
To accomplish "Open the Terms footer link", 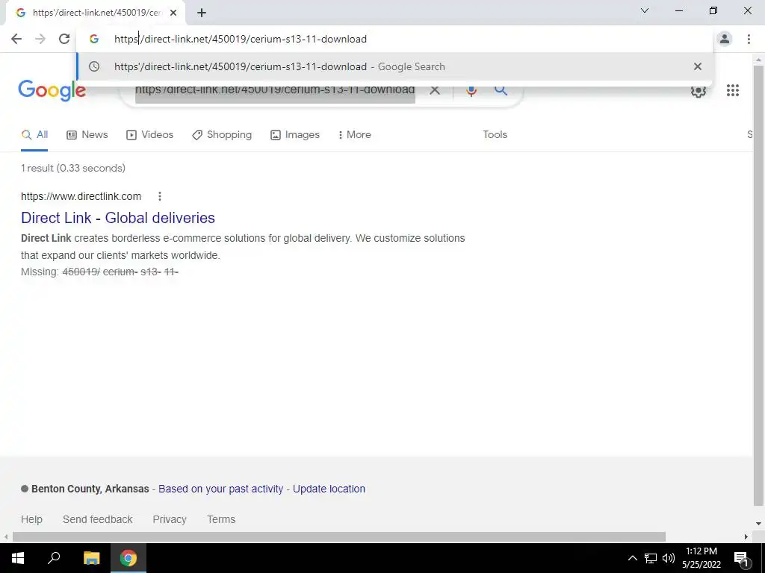I will point(221,519).
